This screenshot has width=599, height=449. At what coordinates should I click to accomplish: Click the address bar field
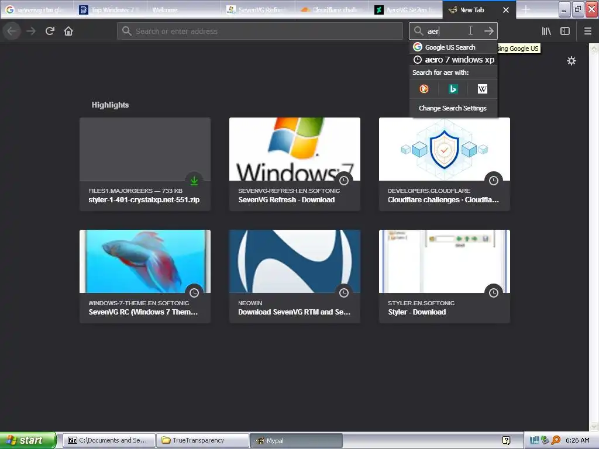(x=260, y=31)
